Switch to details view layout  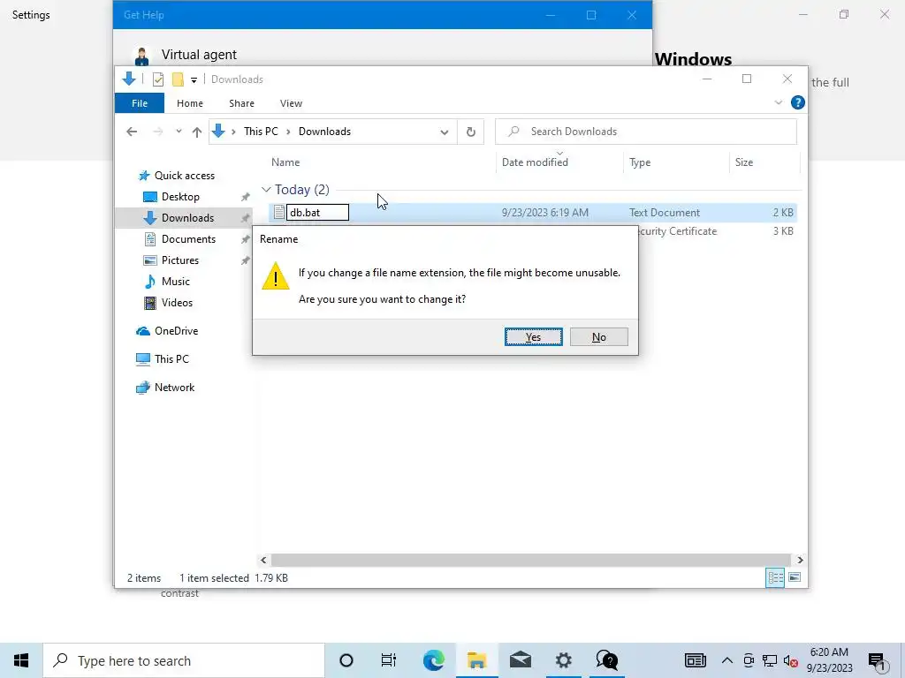tap(775, 577)
